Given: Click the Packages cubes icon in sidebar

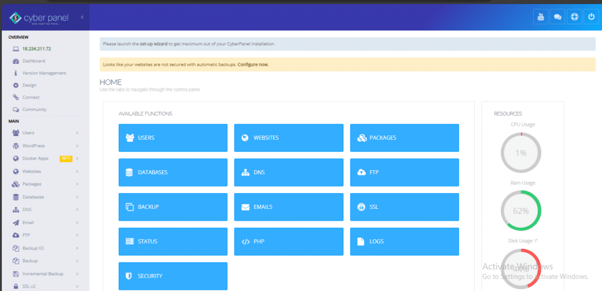Looking at the screenshot, I should point(16,184).
